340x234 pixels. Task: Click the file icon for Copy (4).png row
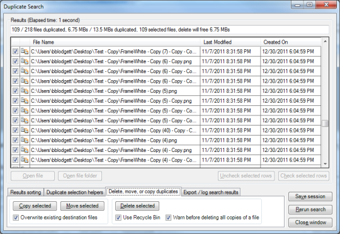click(25, 140)
